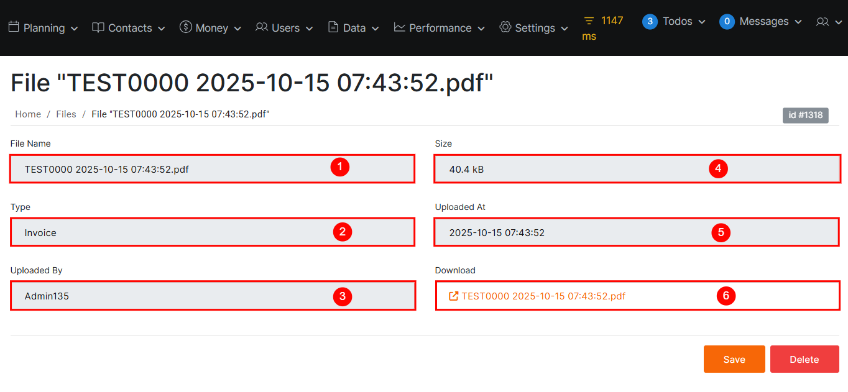The image size is (848, 392).
Task: Click the people icon beside Users
Action: [262, 27]
